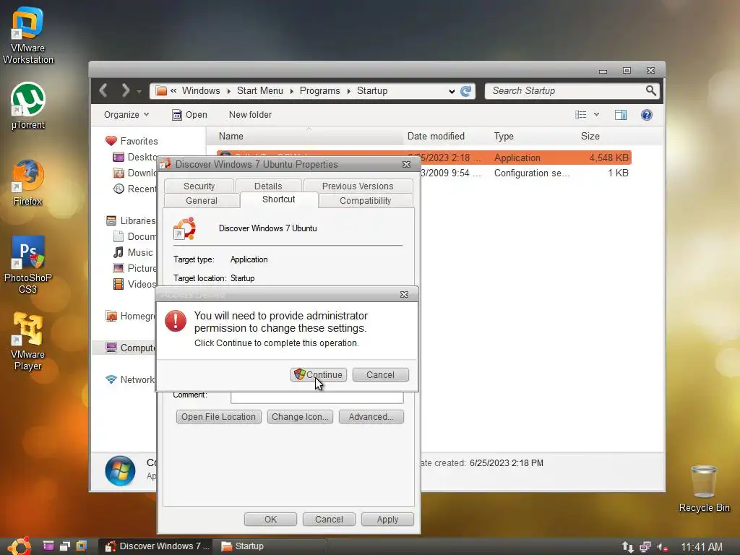
Task: Go back in the Startup Explorer window
Action: [x=104, y=90]
